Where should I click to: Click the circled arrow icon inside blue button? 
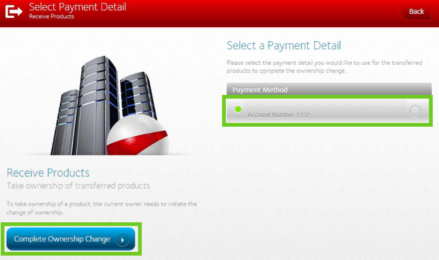pyautogui.click(x=123, y=240)
